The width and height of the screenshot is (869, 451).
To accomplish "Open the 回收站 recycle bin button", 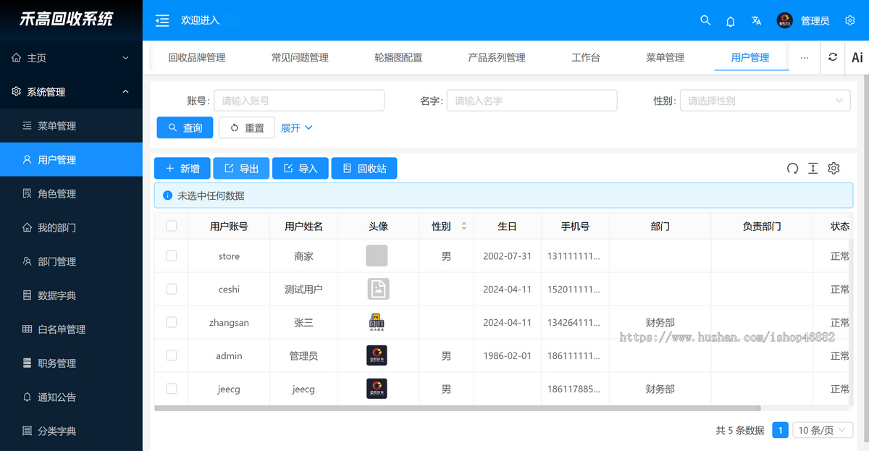I will 364,169.
